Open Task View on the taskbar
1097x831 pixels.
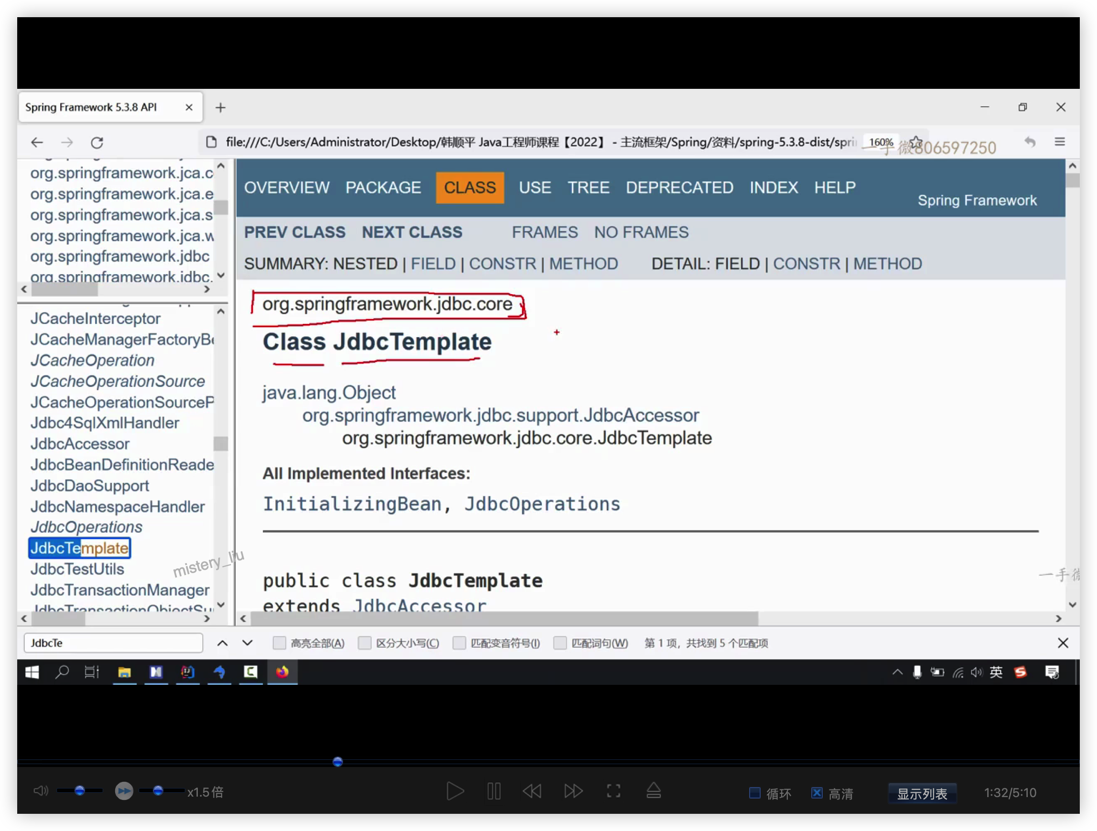pyautogui.click(x=92, y=672)
